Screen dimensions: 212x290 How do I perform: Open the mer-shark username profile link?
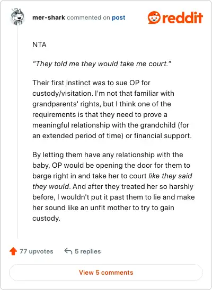click(49, 17)
